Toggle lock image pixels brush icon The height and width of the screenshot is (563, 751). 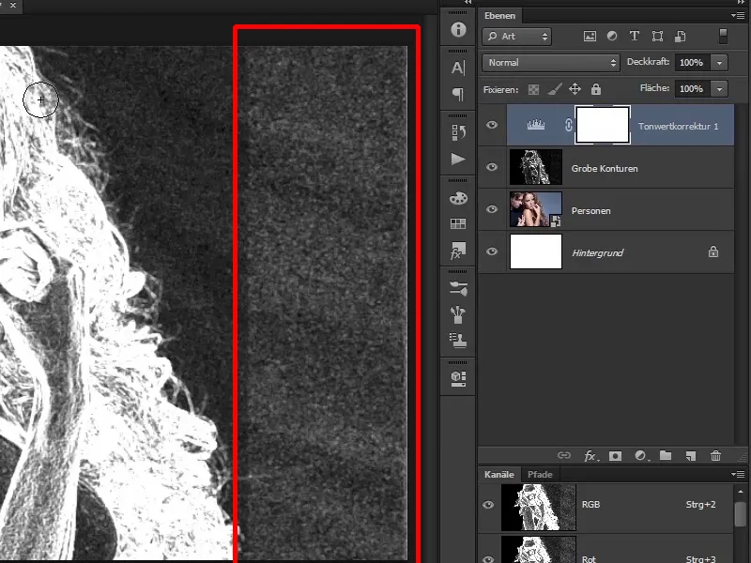point(554,89)
